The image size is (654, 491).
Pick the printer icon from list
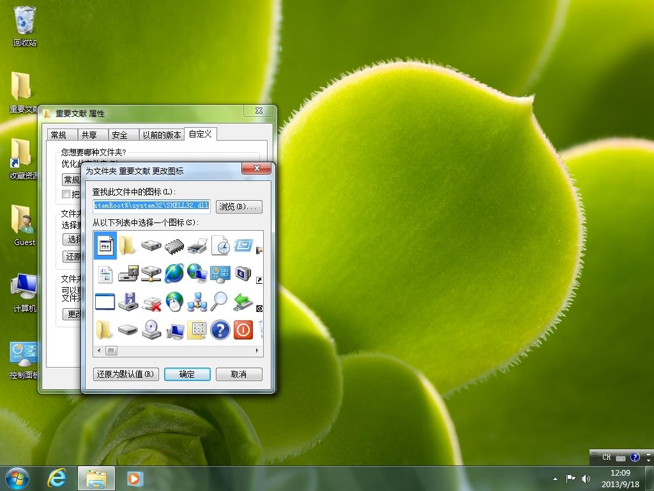(x=197, y=245)
